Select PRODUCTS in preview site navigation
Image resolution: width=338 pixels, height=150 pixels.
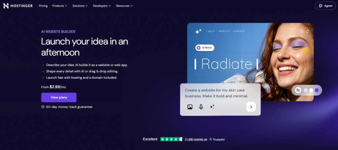tap(224, 31)
